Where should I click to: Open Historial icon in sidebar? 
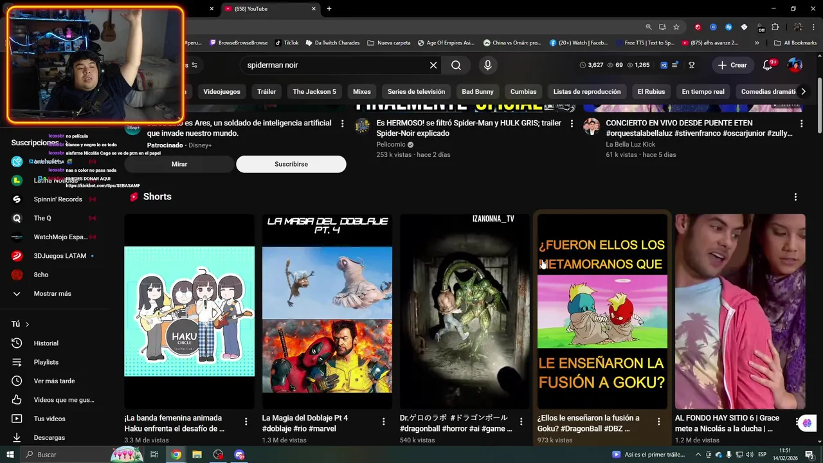17,343
